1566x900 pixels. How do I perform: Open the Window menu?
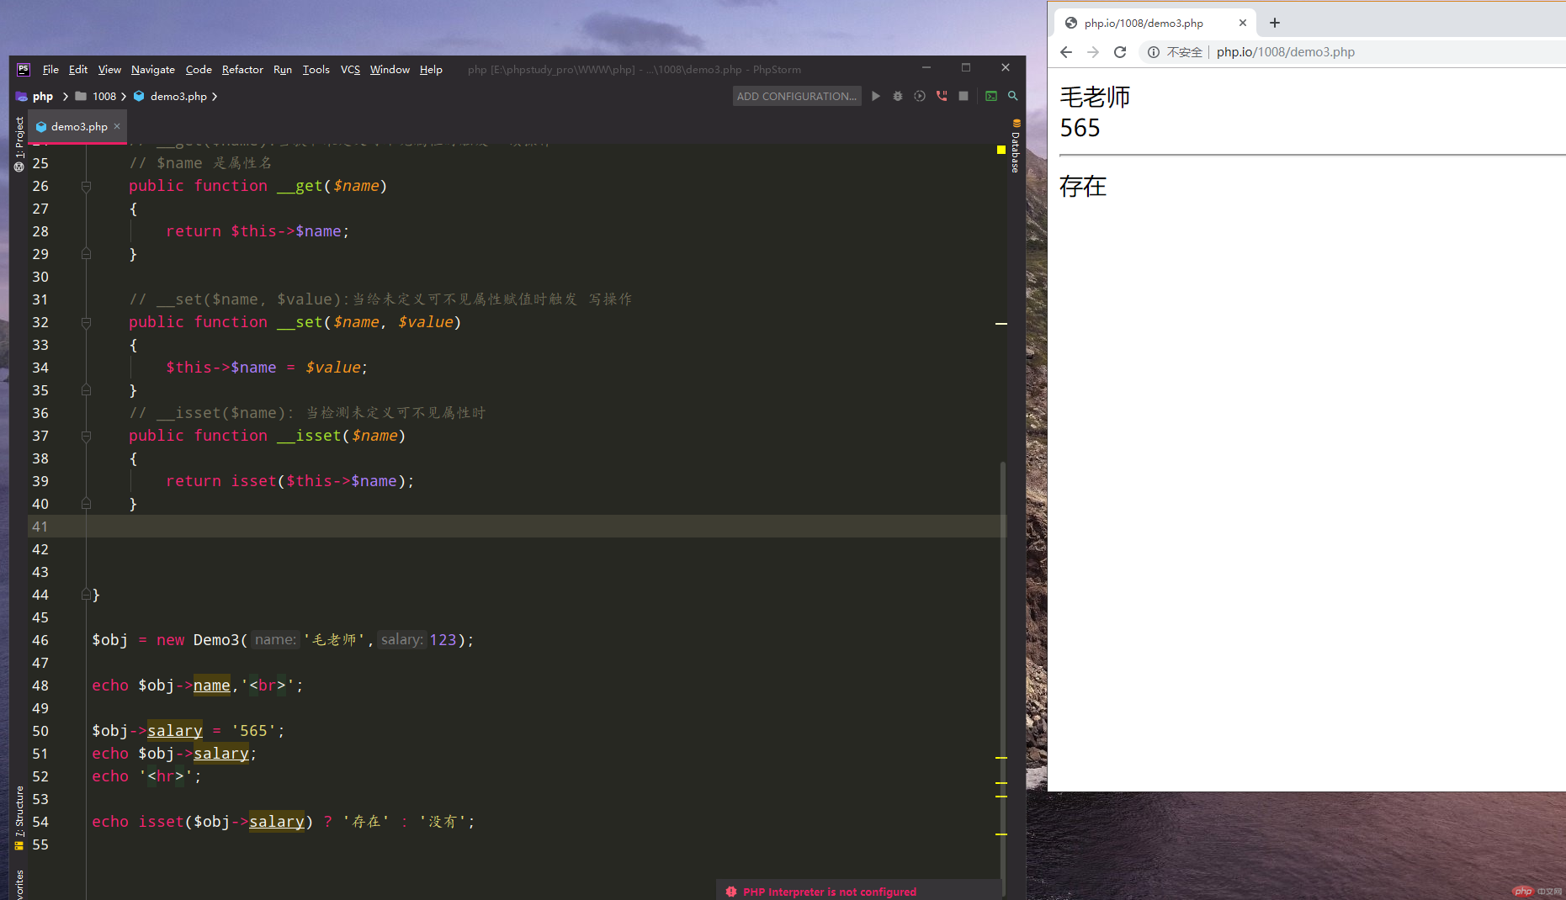[x=390, y=69]
